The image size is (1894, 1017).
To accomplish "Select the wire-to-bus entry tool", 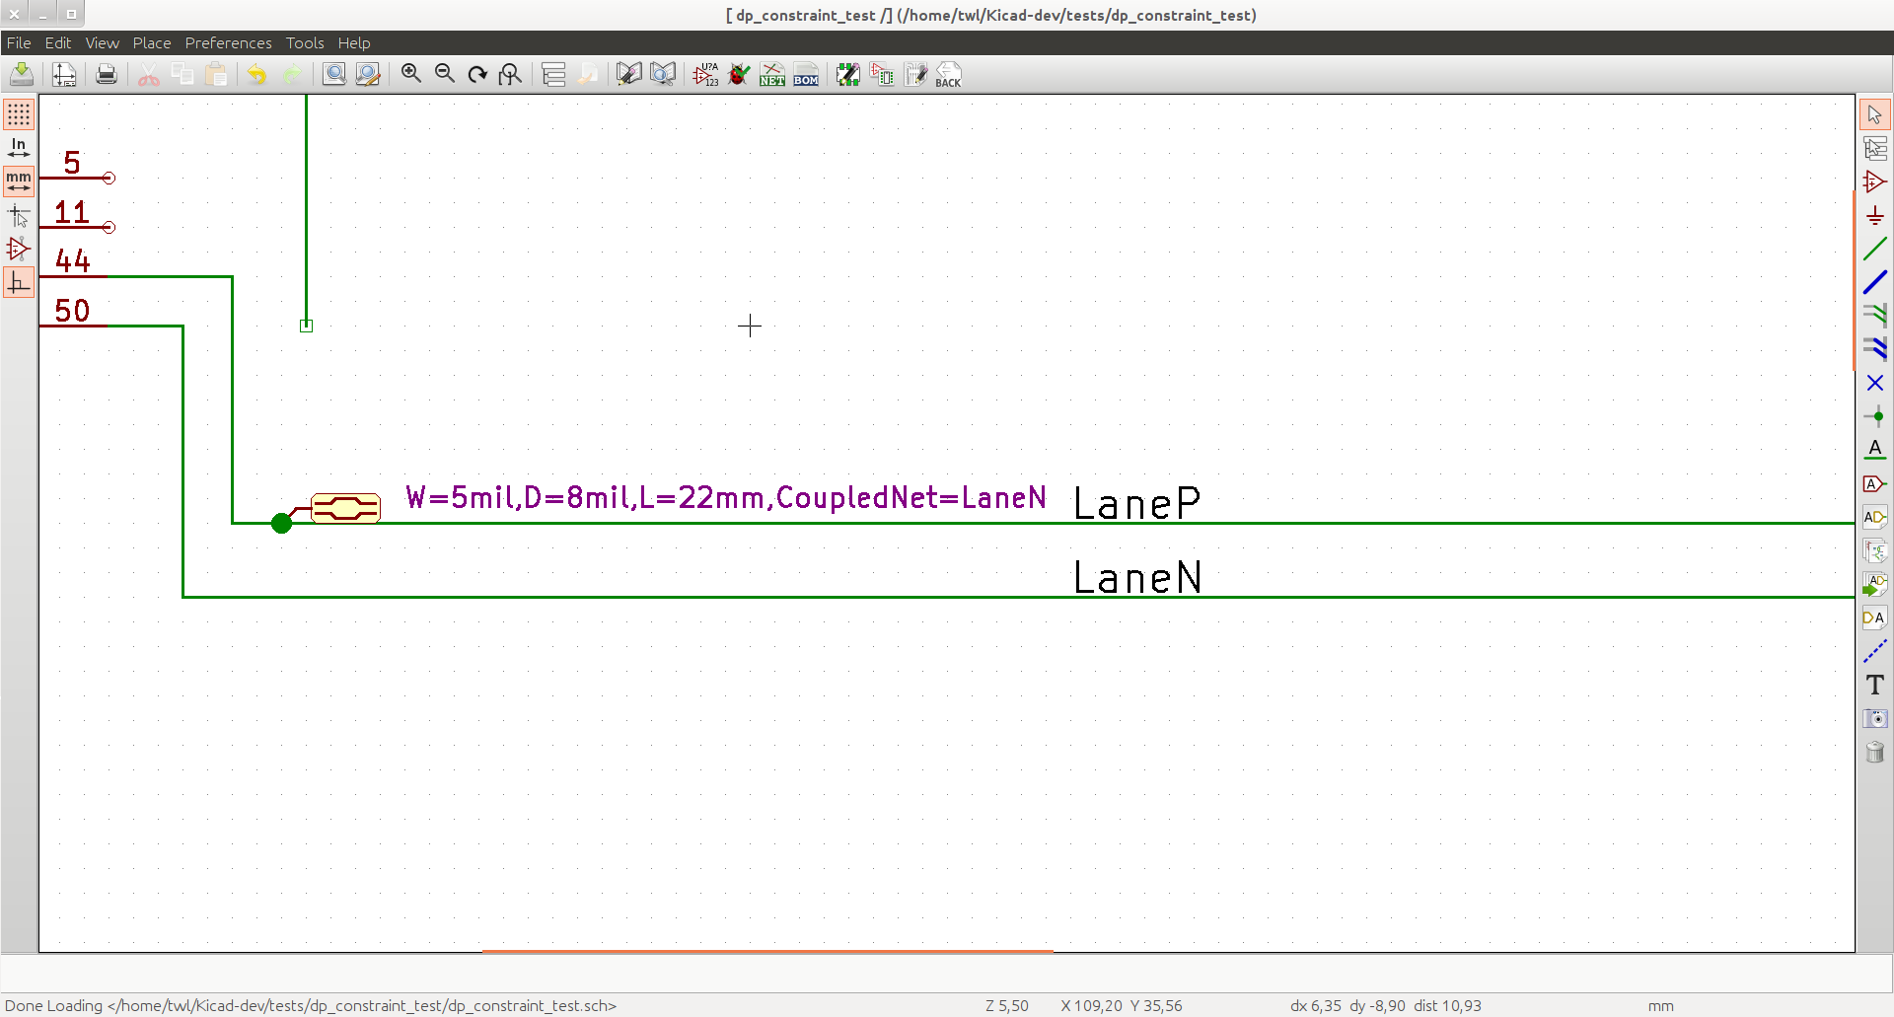I will [x=1875, y=316].
